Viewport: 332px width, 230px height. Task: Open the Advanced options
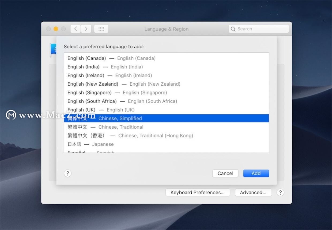[253, 192]
